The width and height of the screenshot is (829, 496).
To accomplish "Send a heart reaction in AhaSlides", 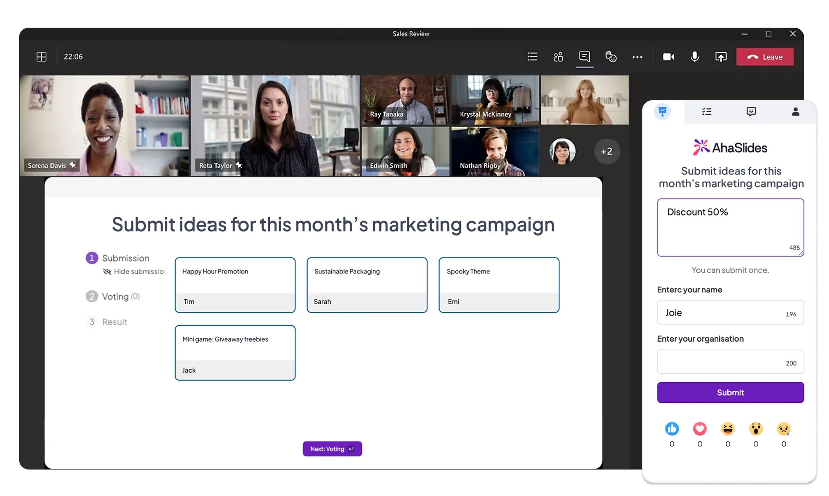I will 700,429.
